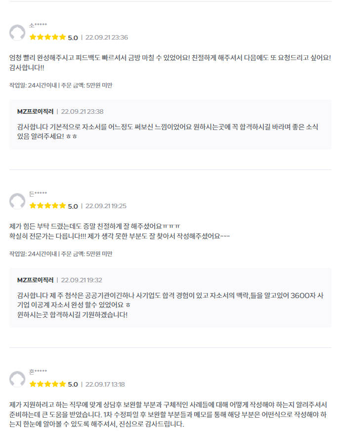Click the avatar of reviewer 든*****

(17, 201)
